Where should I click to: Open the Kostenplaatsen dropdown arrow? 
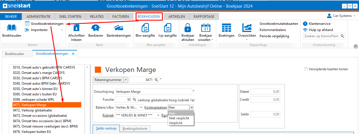point(192,107)
